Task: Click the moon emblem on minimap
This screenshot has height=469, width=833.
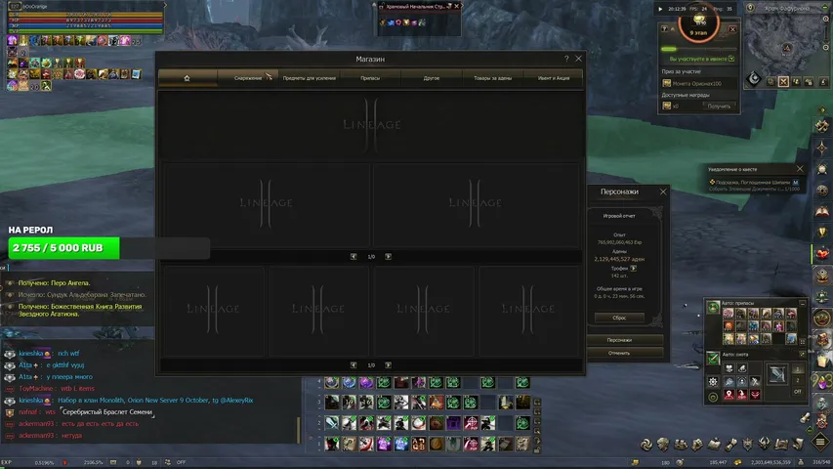Action: [x=754, y=80]
